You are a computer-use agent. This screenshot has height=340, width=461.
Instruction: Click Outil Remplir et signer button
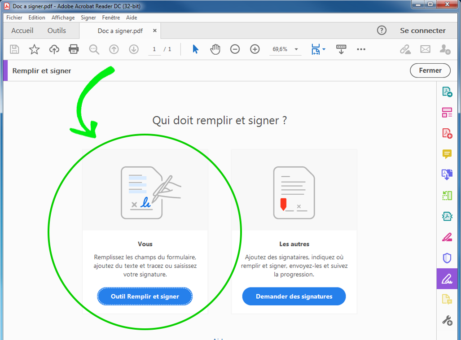click(145, 296)
